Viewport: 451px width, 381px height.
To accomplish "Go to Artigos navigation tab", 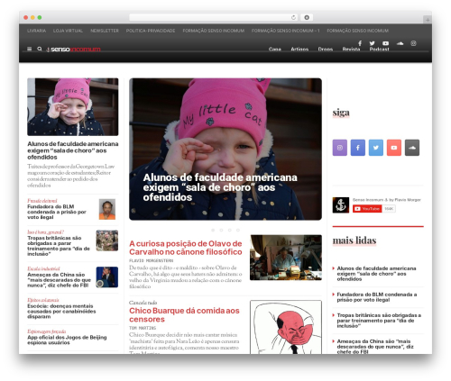I will click(299, 49).
